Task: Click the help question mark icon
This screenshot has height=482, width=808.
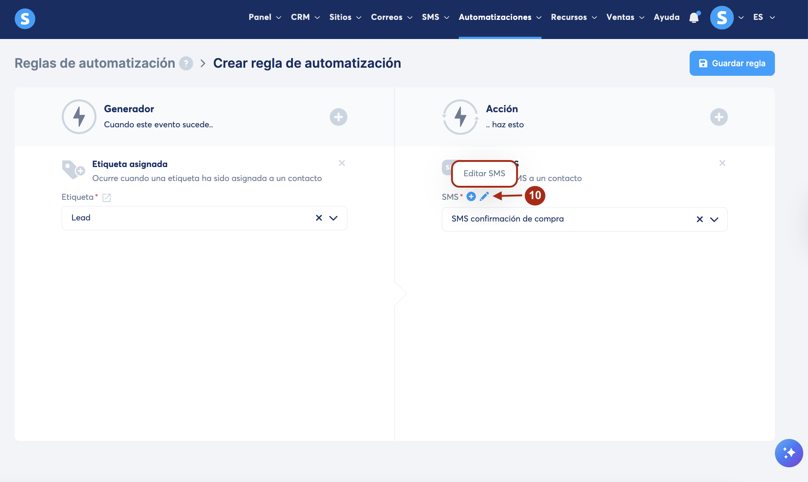Action: click(x=186, y=63)
